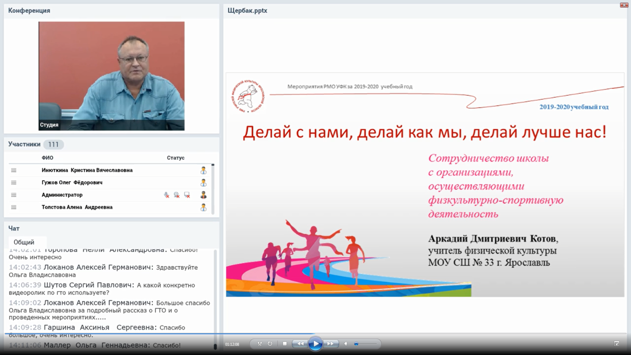
Task: Toggle Администратор's muted microphone icon
Action: pyautogui.click(x=166, y=195)
